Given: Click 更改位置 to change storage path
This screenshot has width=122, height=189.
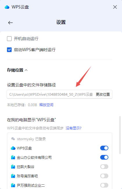Looking at the screenshot, I should [103, 94].
